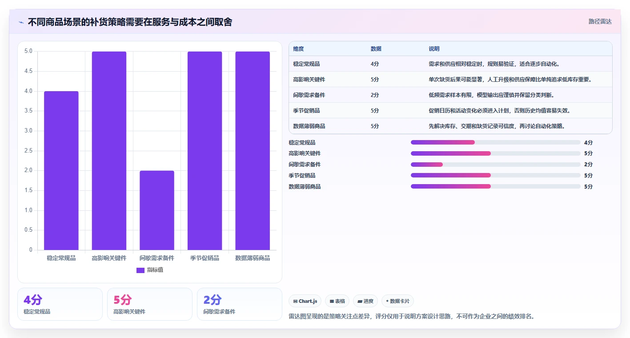
Task: Click the 稳定常规品 progress bar
Action: [x=496, y=142]
